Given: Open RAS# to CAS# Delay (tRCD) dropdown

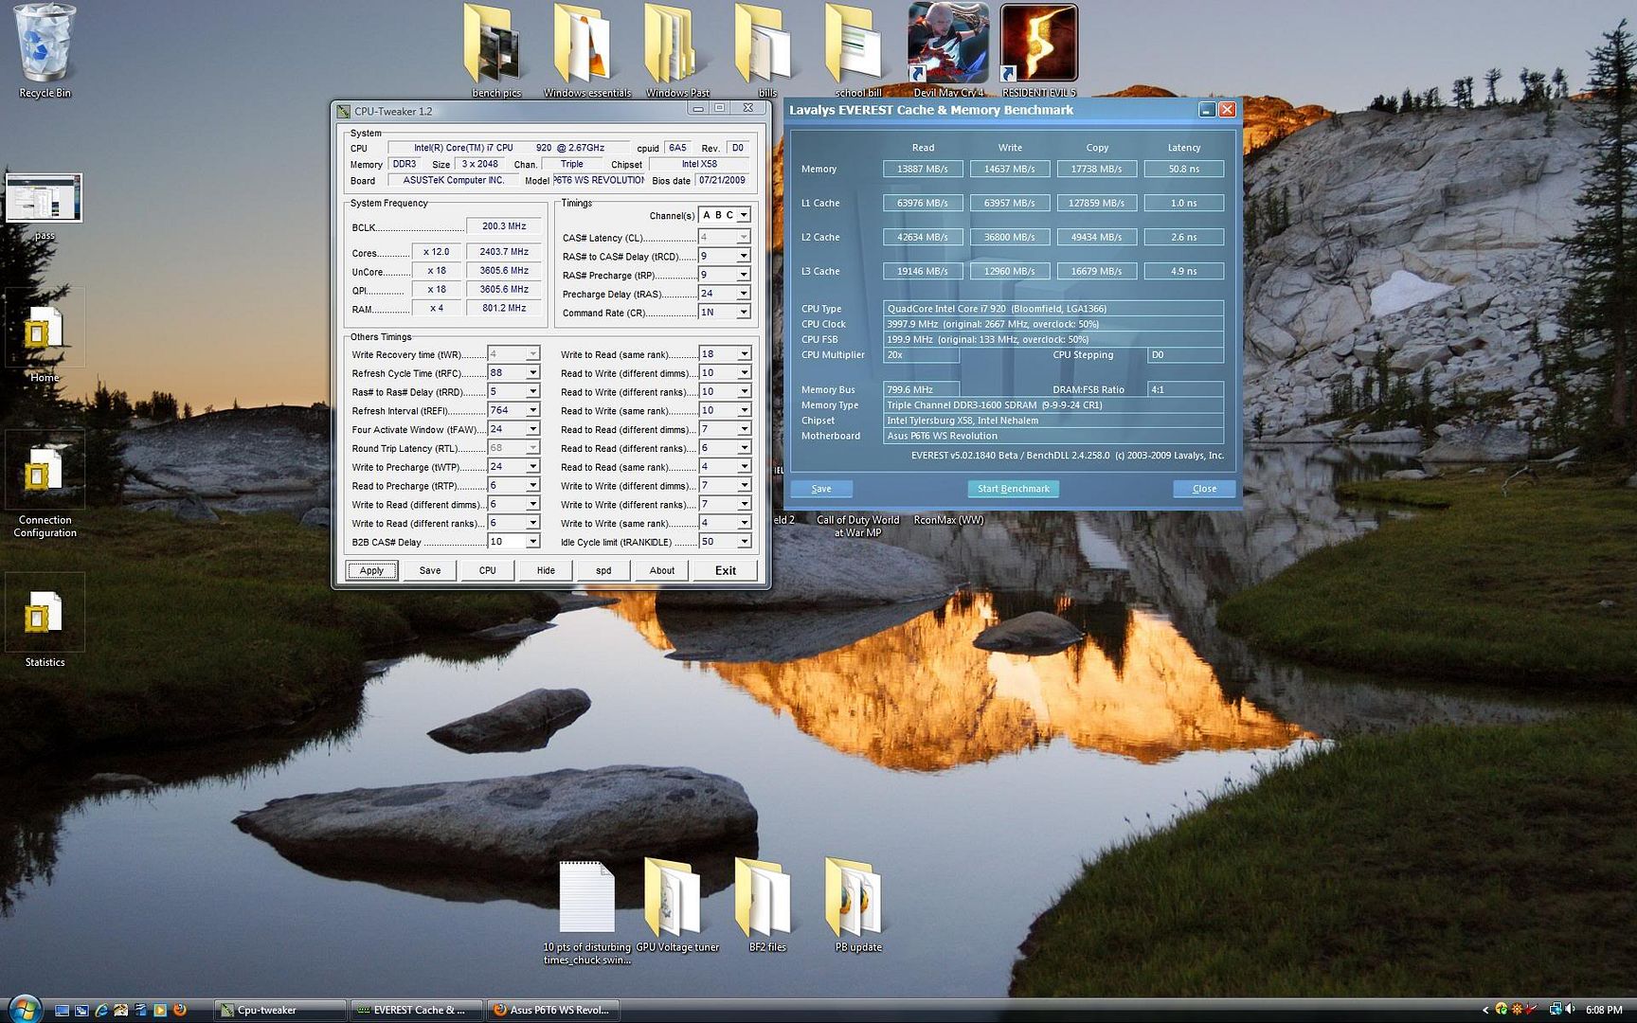Looking at the screenshot, I should pos(744,256).
